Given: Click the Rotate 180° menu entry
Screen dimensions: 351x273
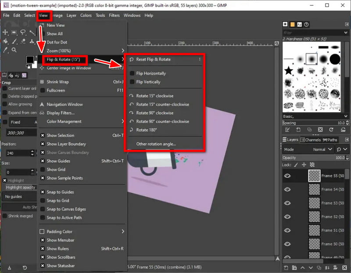Looking at the screenshot, I should coord(147,130).
